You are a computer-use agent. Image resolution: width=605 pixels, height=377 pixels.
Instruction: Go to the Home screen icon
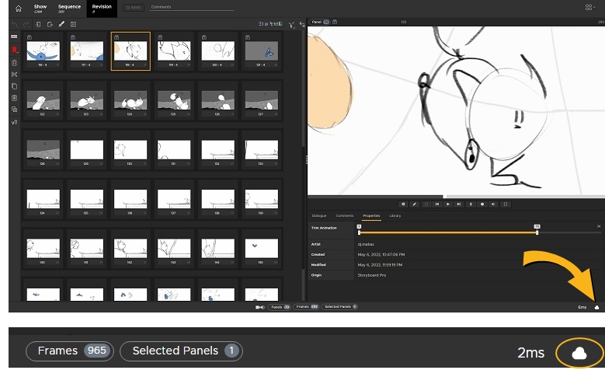[x=18, y=9]
